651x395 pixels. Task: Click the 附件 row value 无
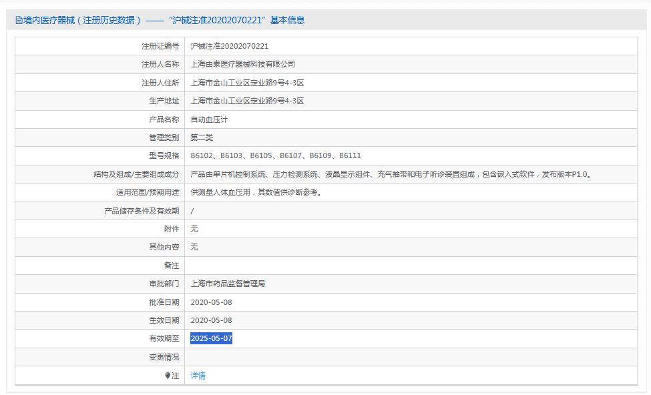(193, 229)
